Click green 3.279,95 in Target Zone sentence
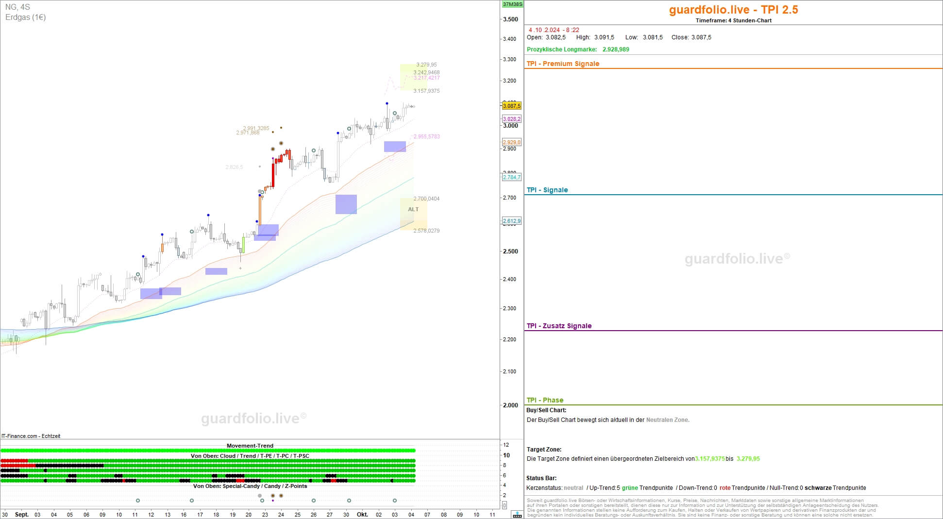This screenshot has height=519, width=943. (x=748, y=459)
